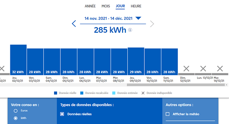Viewport: 229px width, 124px height.
Task: Select the kWh radio button
Action: [x=16, y=118]
